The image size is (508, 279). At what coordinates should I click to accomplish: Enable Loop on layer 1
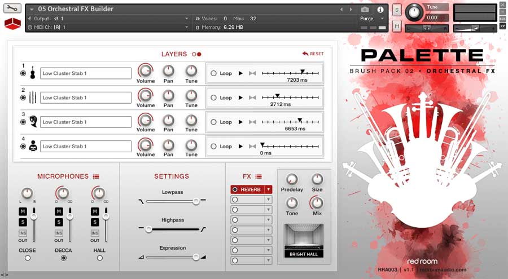point(213,73)
